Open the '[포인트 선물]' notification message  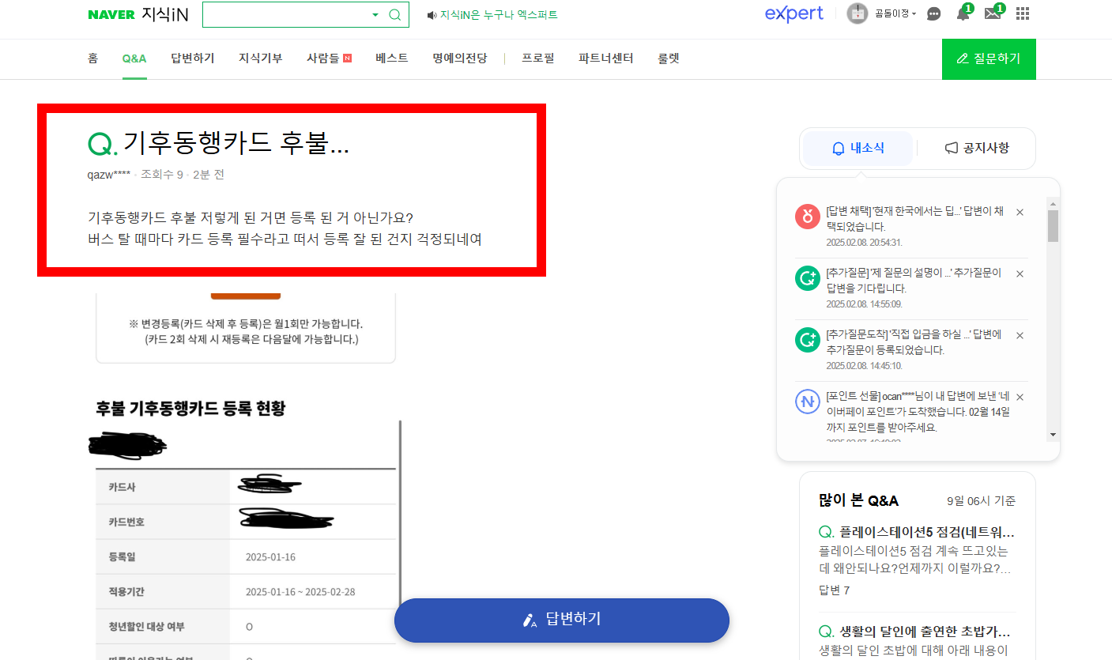(918, 412)
